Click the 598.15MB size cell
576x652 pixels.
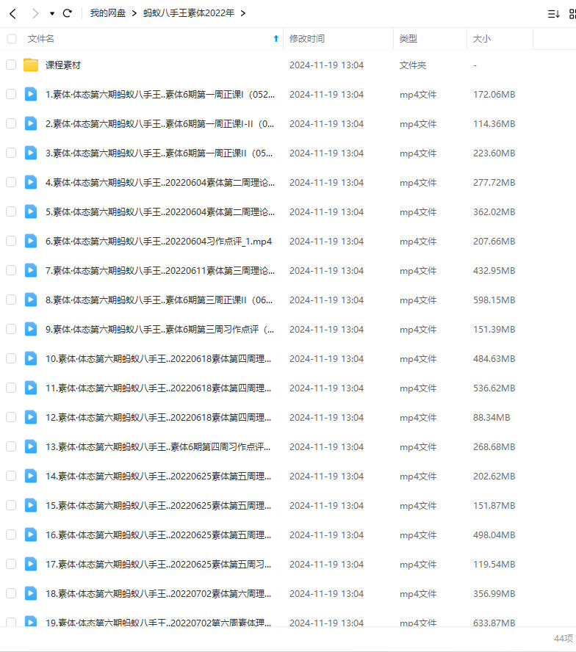pyautogui.click(x=494, y=300)
